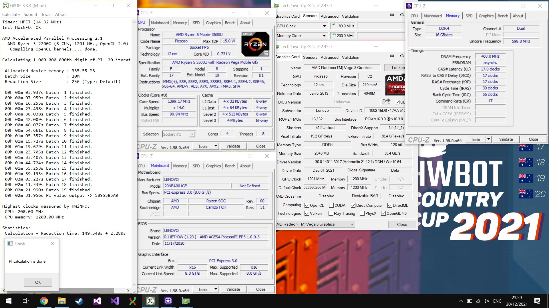The image size is (549, 308).
Task: Toggle the DirectCompute checkbox in GPU-Z
Action: 353,205
